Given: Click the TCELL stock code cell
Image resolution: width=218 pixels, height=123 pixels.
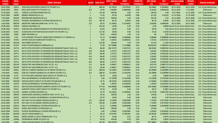Looking at the screenshot, I should (16, 12).
